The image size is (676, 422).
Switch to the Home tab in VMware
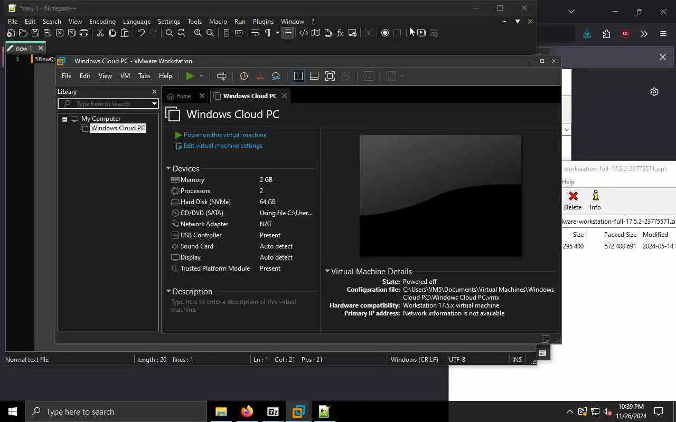[183, 96]
